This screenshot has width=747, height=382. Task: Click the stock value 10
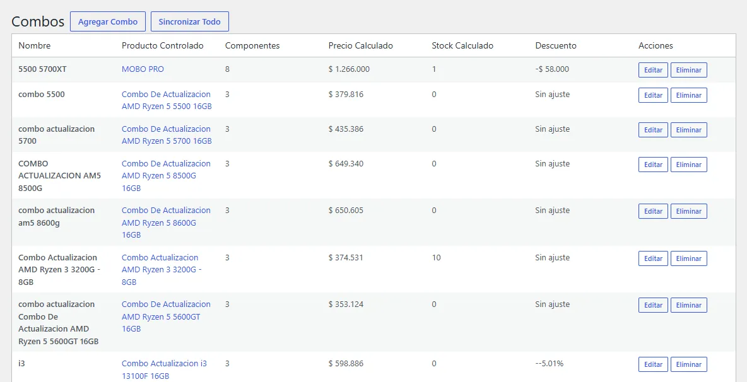pyautogui.click(x=437, y=257)
